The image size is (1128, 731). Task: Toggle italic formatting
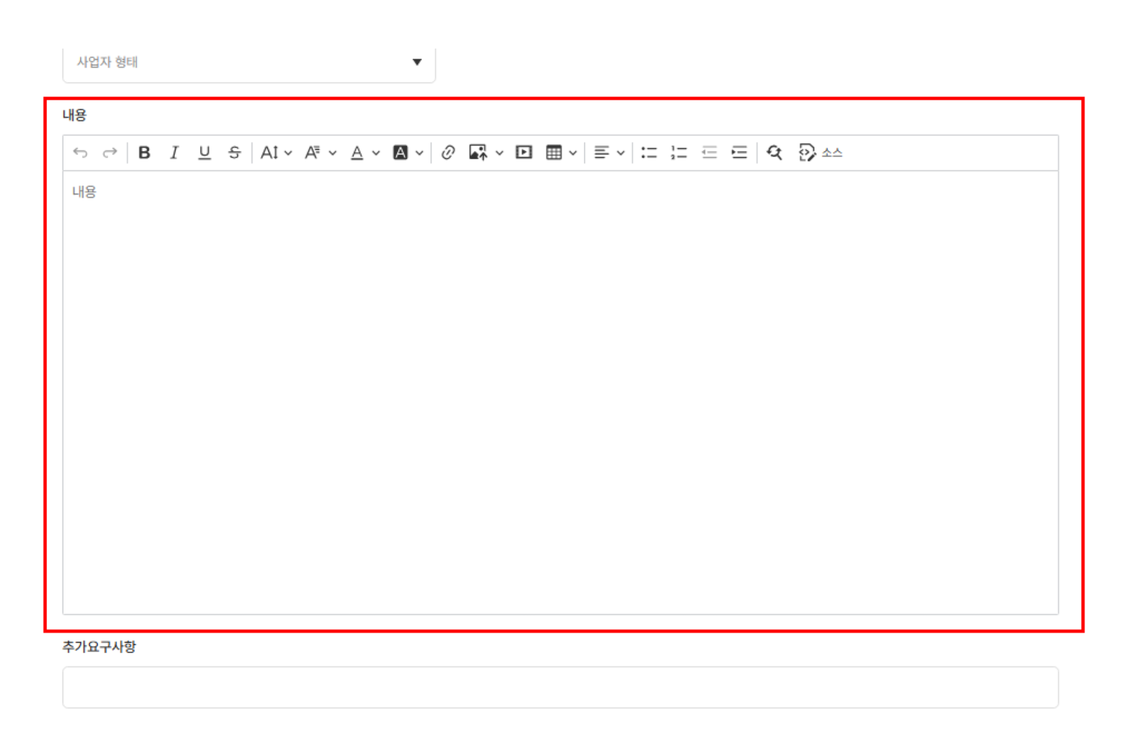(x=174, y=152)
